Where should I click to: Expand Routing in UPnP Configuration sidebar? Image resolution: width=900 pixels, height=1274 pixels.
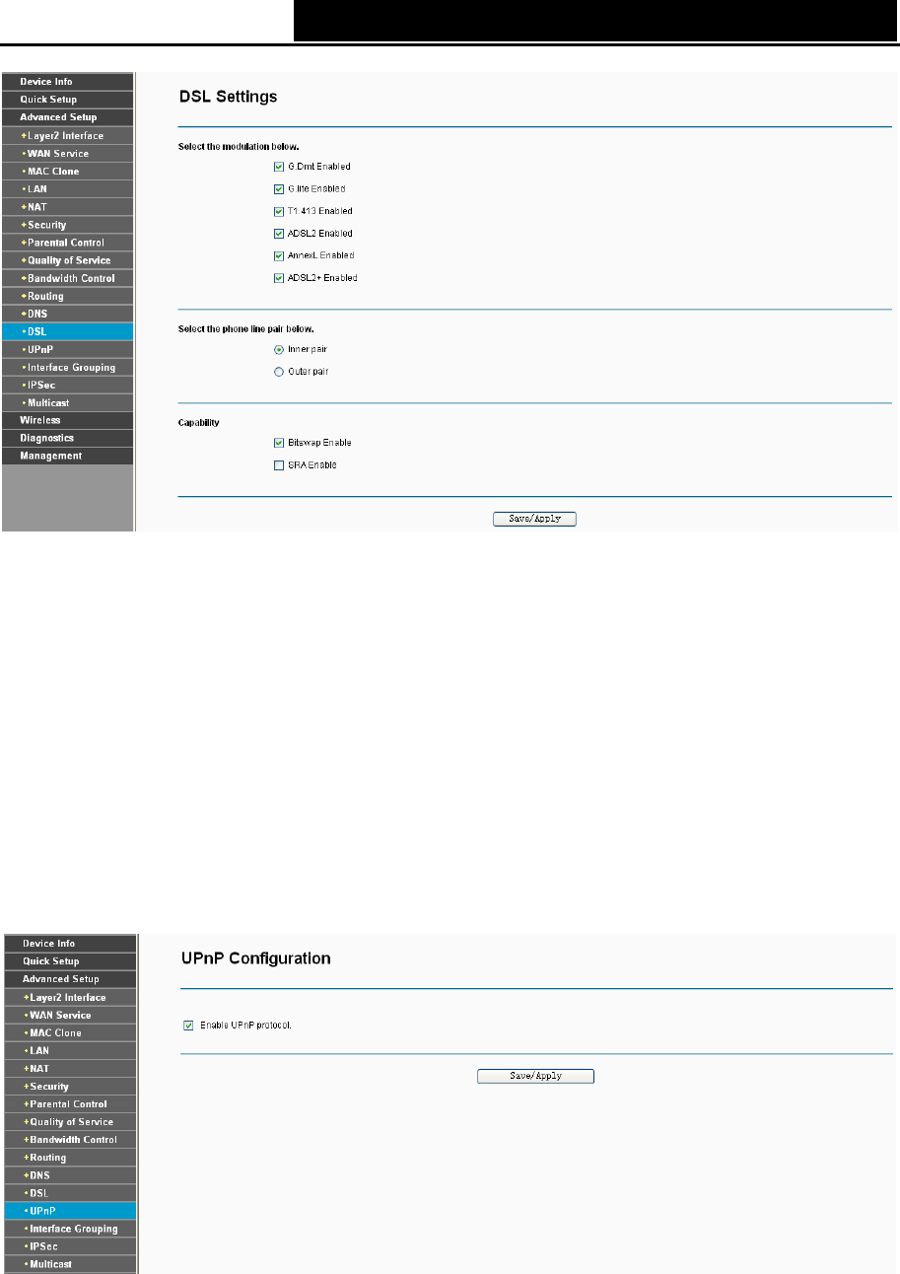click(70, 1157)
